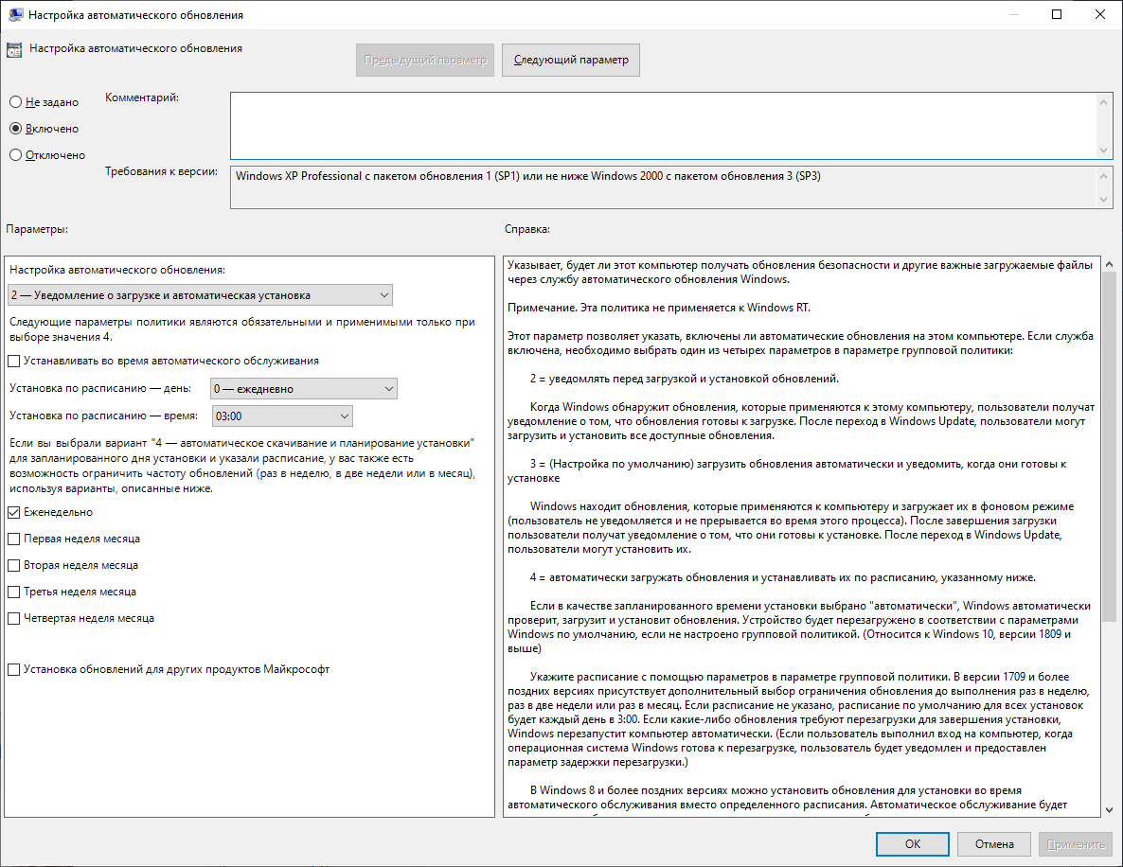This screenshot has width=1123, height=867.
Task: Click the window title bar app icon
Action: click(x=14, y=15)
